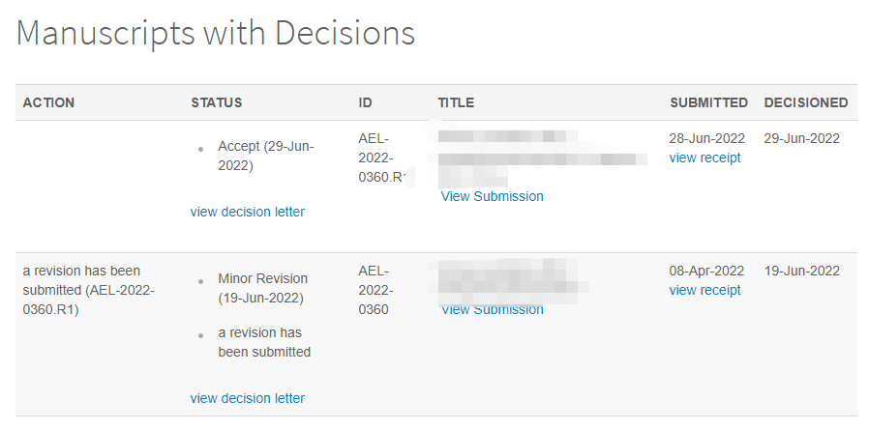The image size is (869, 430).
Task: Click the ACTION column header
Action: (48, 103)
